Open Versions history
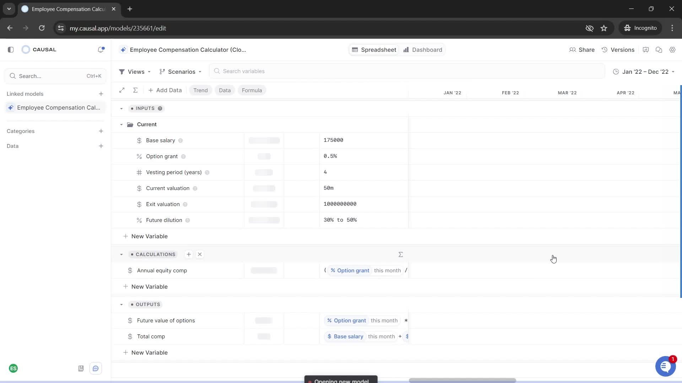Image resolution: width=682 pixels, height=383 pixels. 618,50
